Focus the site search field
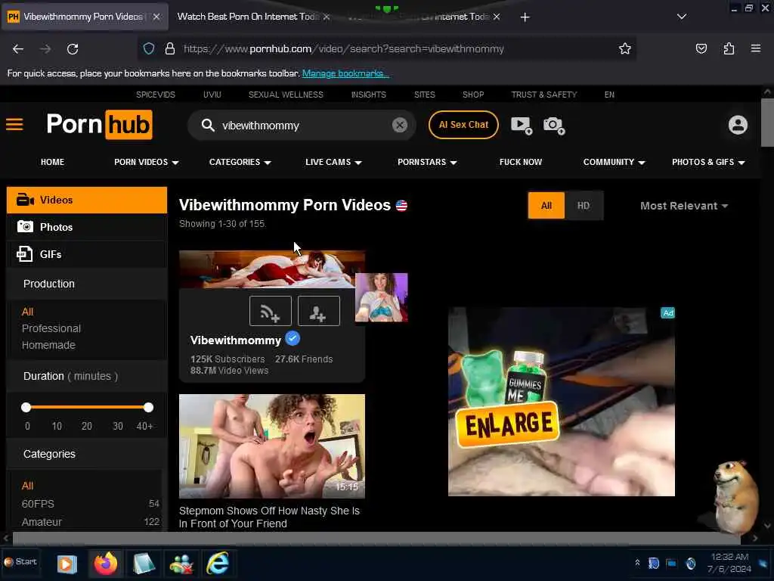 click(304, 126)
